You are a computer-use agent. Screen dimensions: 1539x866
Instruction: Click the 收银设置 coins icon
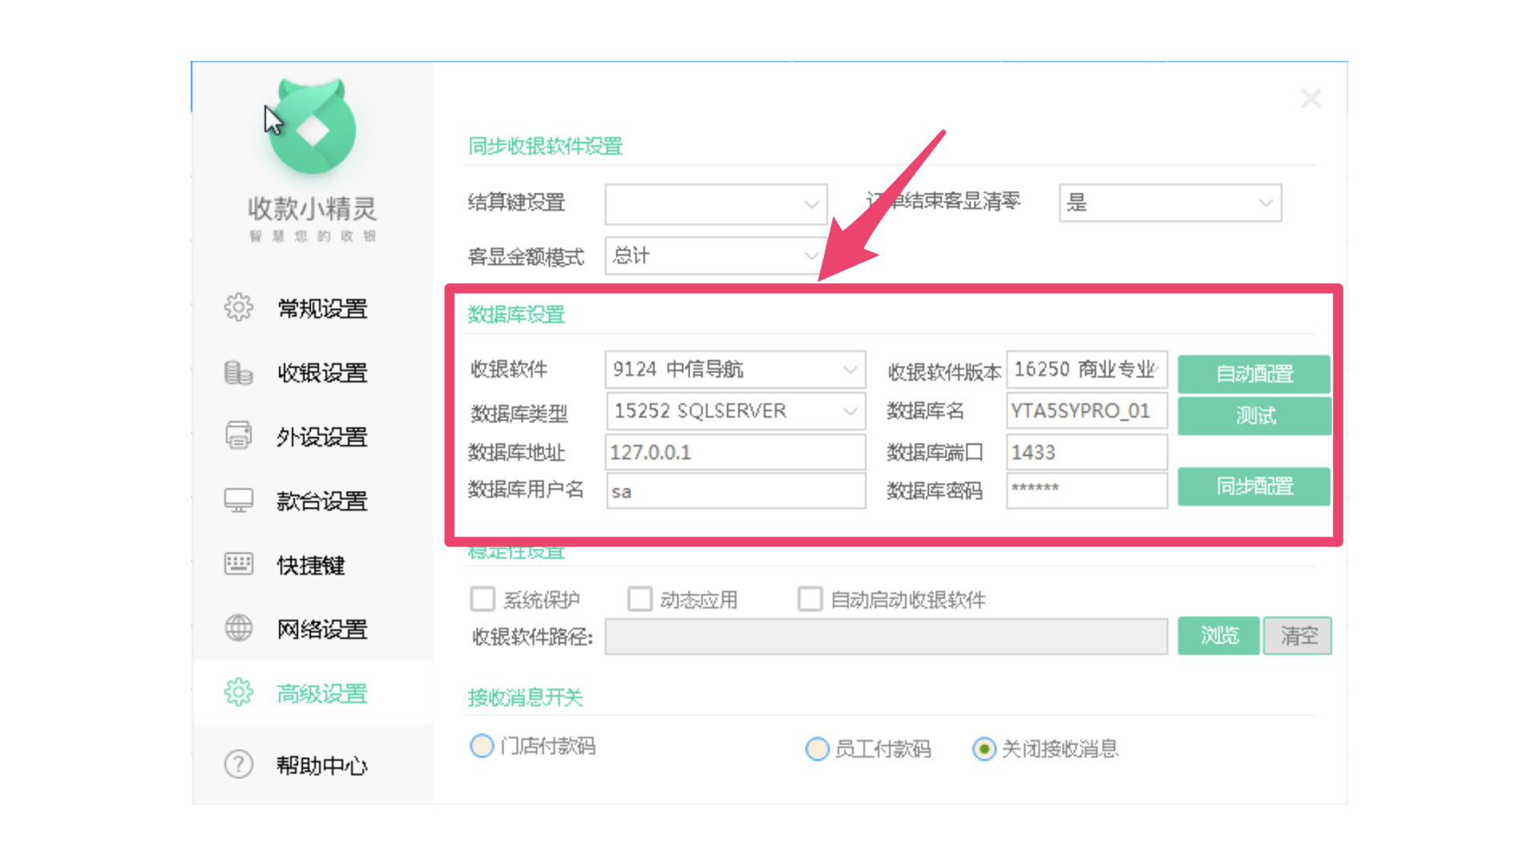point(238,372)
